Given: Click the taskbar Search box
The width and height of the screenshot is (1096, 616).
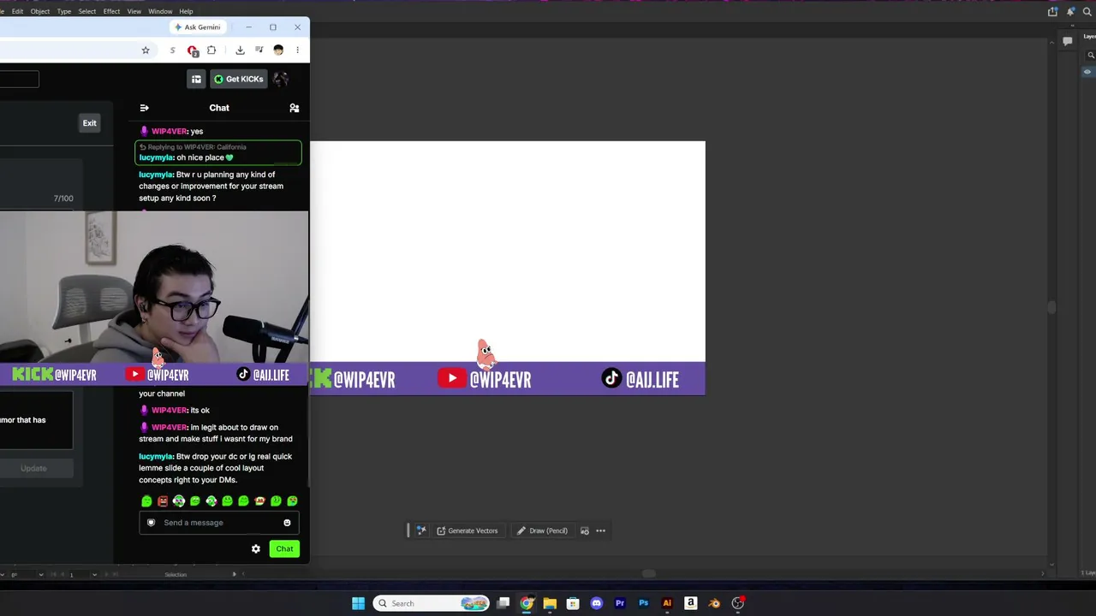Looking at the screenshot, I should click(432, 603).
